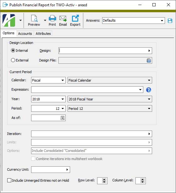Open the Year 2018 dropdown
The width and height of the screenshot is (176, 193).
point(48,99)
